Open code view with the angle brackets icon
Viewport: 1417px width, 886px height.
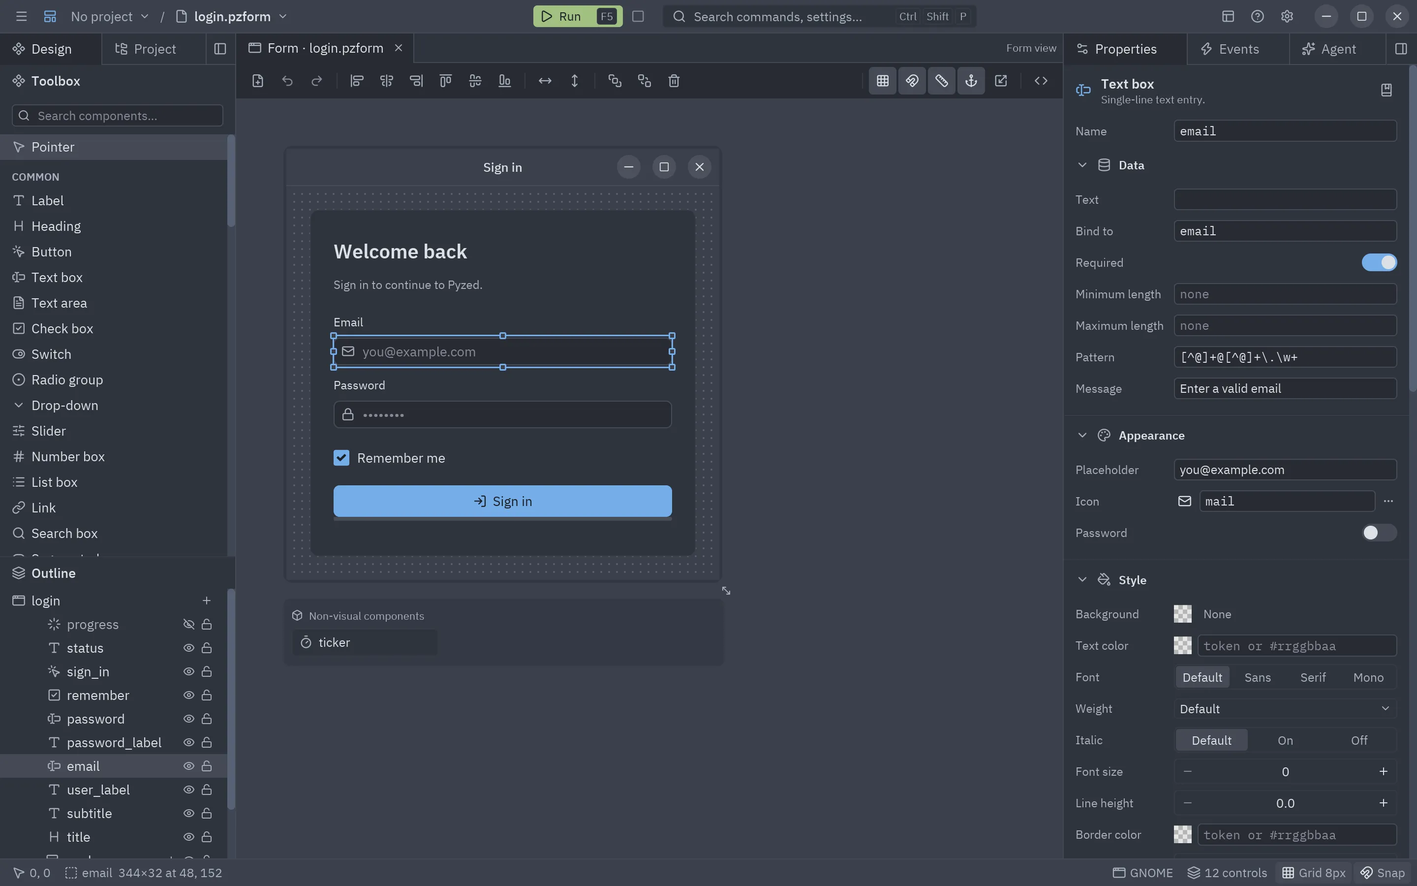coord(1041,81)
